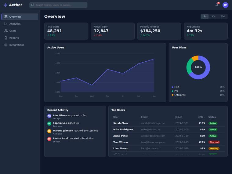232x174 pixels.
Task: Click Emma Patel's EP avatar
Action: tap(49, 139)
